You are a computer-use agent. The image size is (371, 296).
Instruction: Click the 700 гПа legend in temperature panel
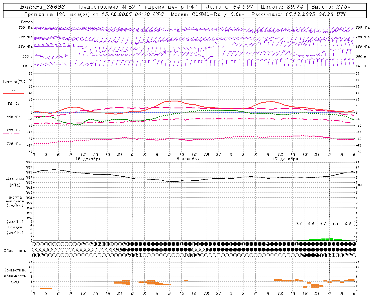13,130
